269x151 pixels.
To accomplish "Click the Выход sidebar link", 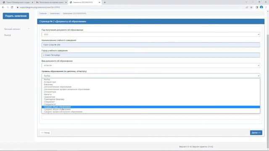I will click(x=8, y=35).
